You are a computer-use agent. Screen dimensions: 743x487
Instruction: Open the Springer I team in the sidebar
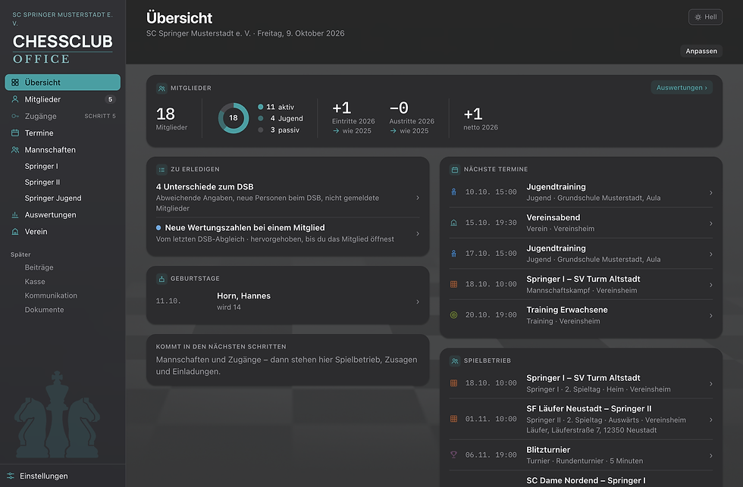pyautogui.click(x=41, y=166)
